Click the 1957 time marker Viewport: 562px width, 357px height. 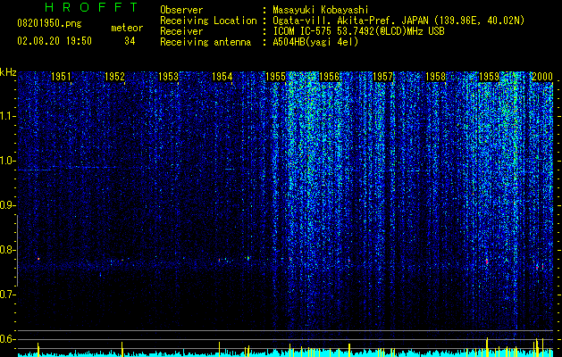click(382, 76)
